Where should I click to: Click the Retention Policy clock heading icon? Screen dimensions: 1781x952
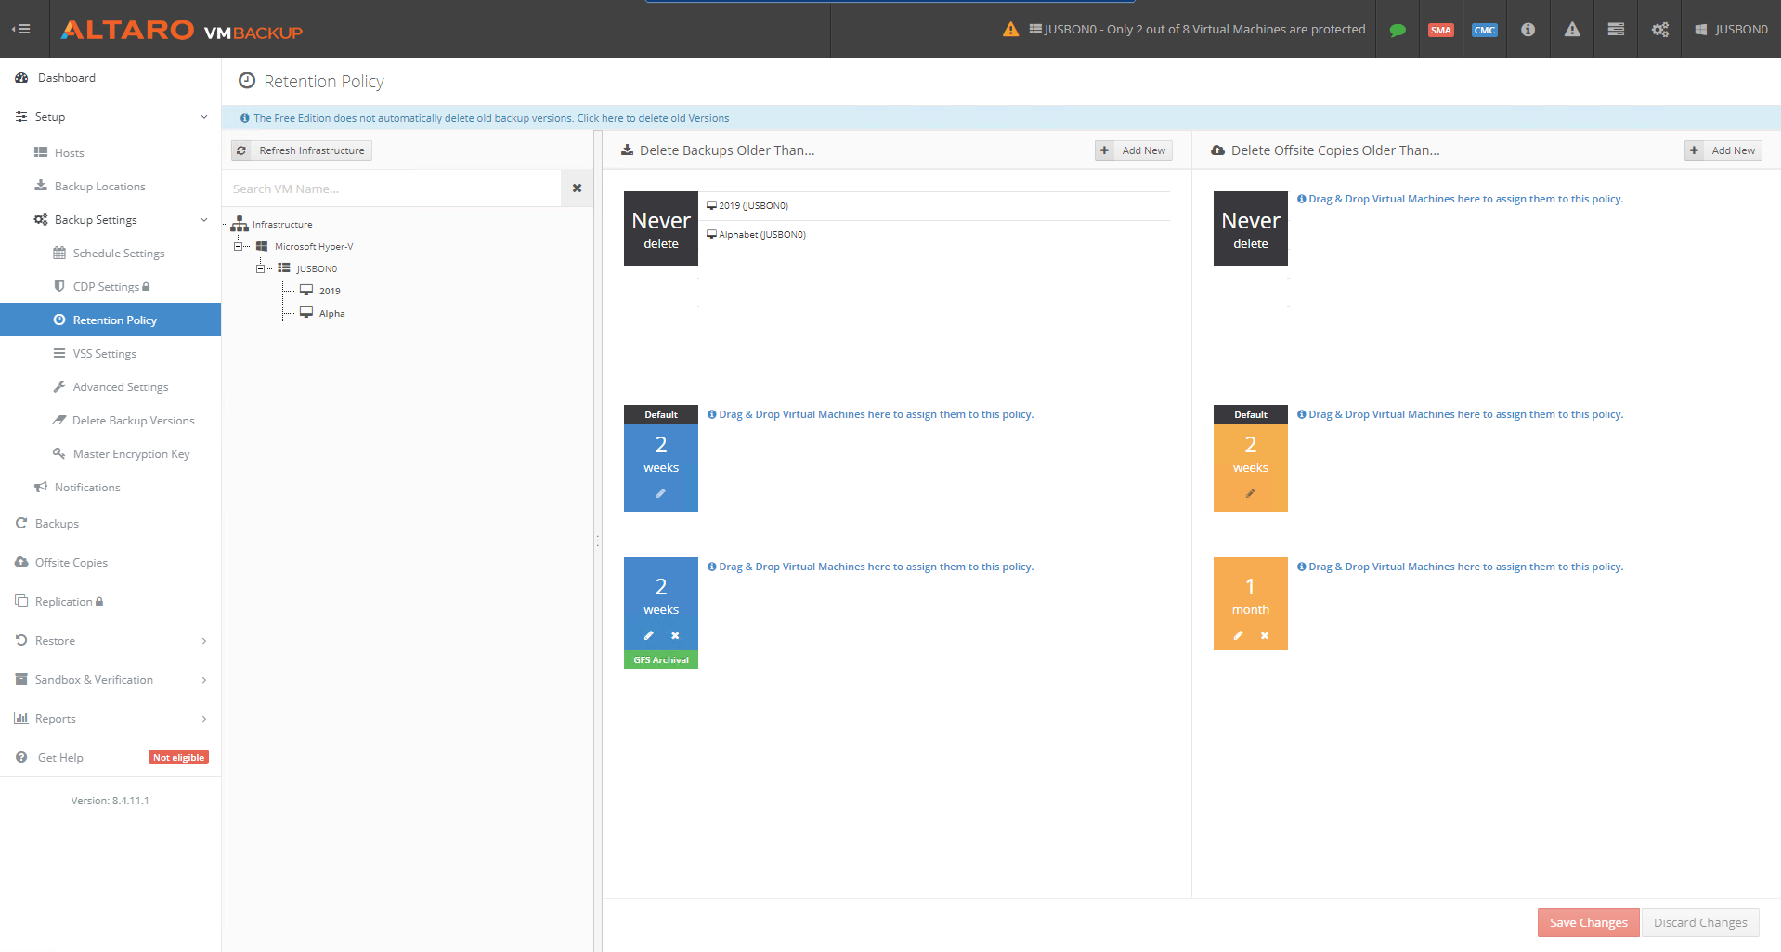[x=247, y=81]
